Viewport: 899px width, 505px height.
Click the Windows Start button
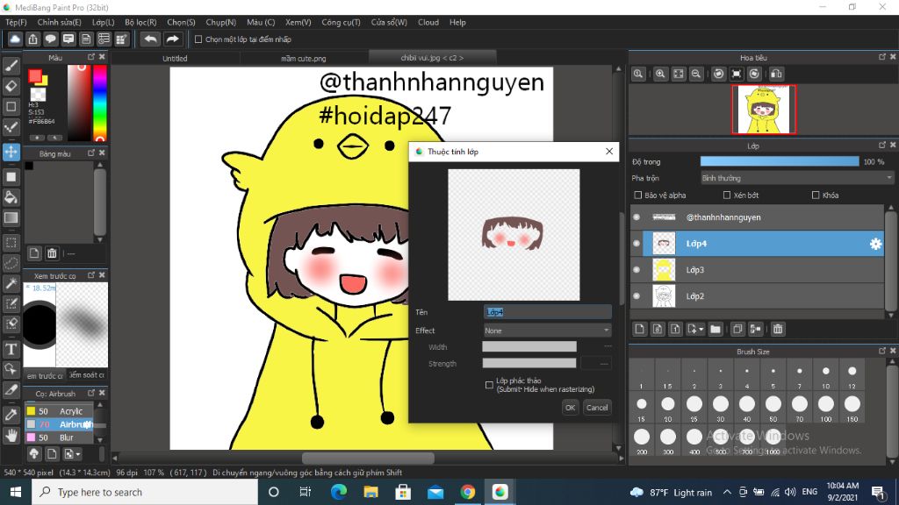click(x=16, y=492)
